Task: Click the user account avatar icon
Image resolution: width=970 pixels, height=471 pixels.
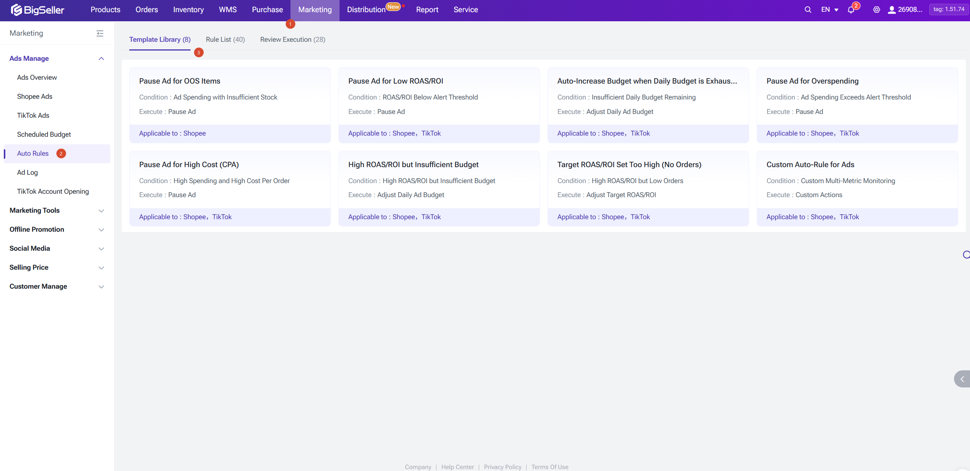Action: click(891, 10)
